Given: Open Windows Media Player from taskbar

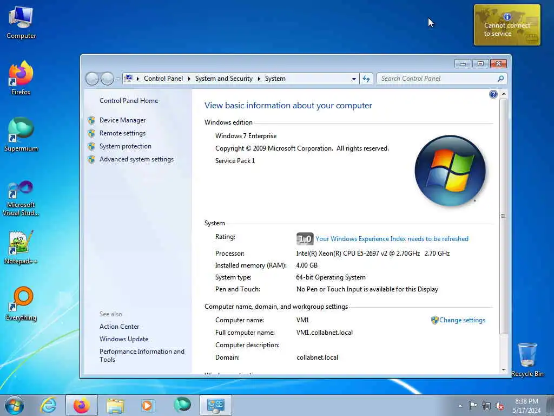Looking at the screenshot, I should point(148,405).
